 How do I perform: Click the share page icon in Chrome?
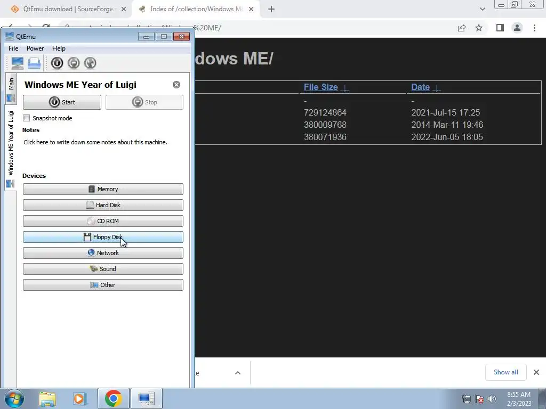pyautogui.click(x=462, y=28)
